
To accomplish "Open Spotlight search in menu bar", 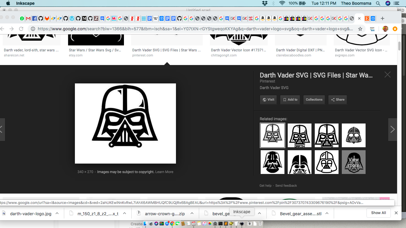I will tap(378, 3).
